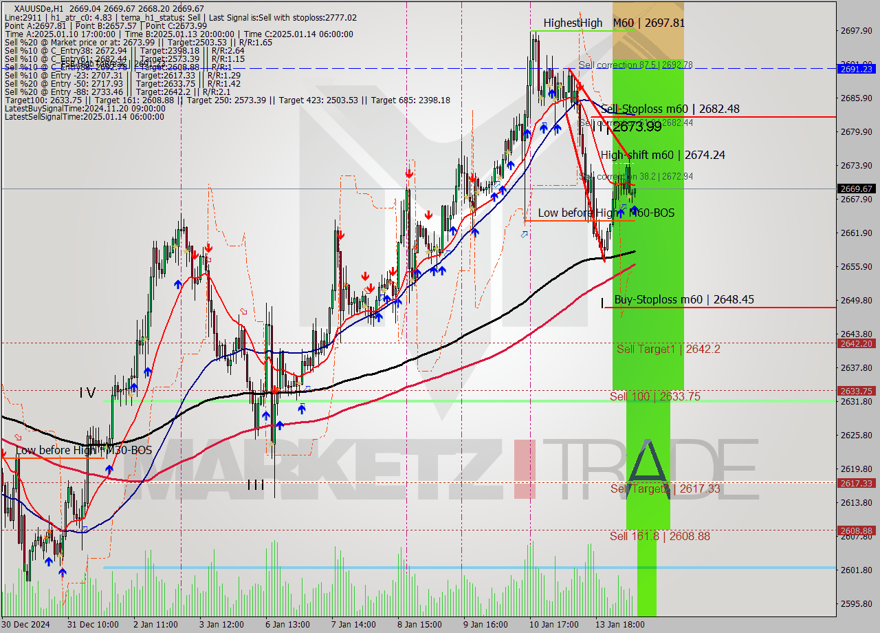Click the 2 Jan 11:00 time axis label
The image size is (880, 633).
(155, 625)
